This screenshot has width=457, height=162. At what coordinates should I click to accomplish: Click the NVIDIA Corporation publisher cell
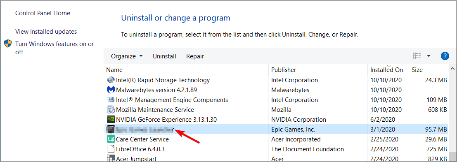point(299,119)
